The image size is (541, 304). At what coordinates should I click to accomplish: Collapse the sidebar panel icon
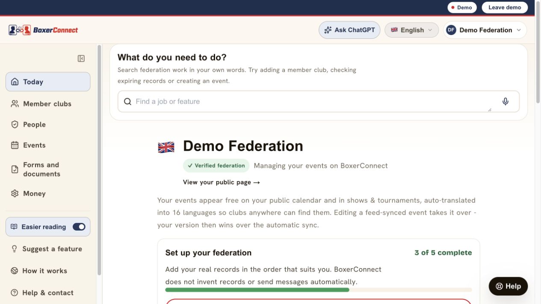click(81, 58)
